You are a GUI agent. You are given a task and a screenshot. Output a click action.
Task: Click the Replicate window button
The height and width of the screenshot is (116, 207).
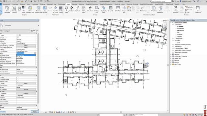189,7
